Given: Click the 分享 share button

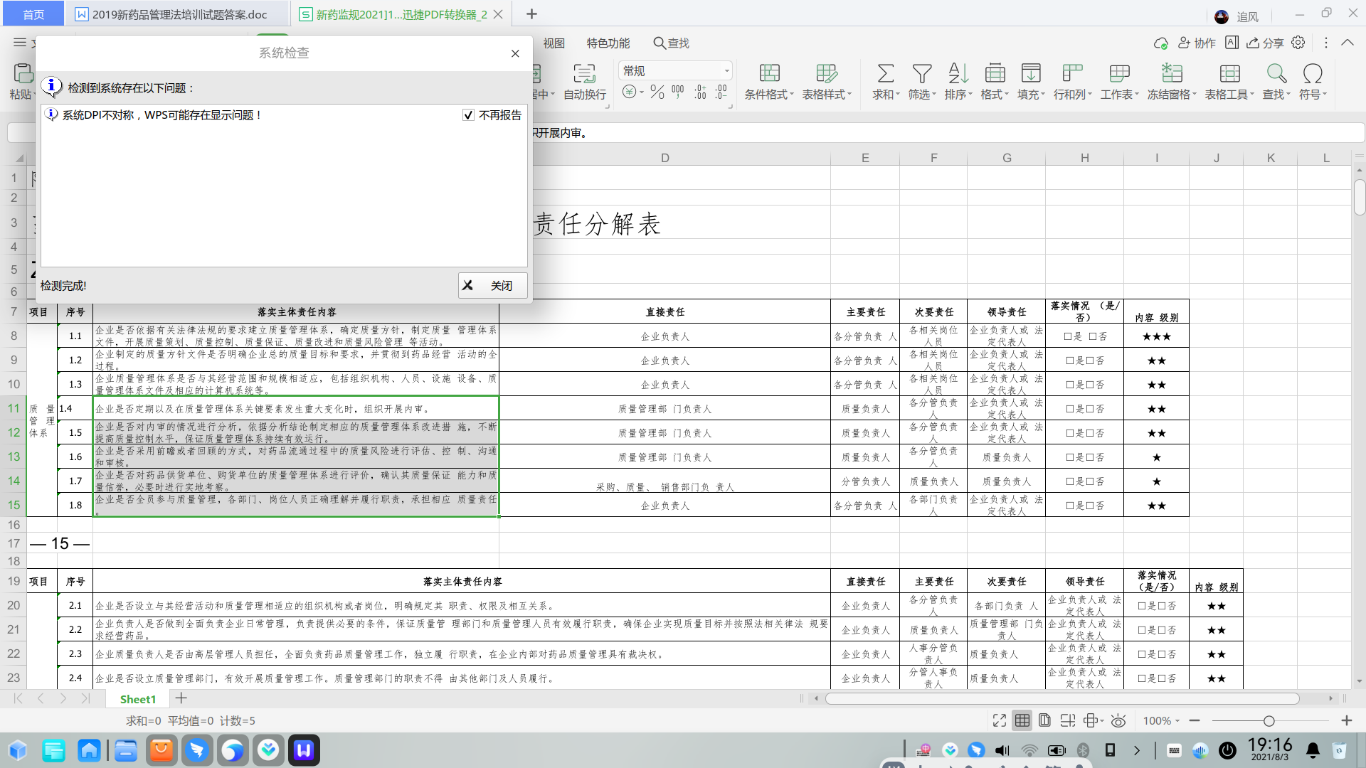Looking at the screenshot, I should 1265,43.
